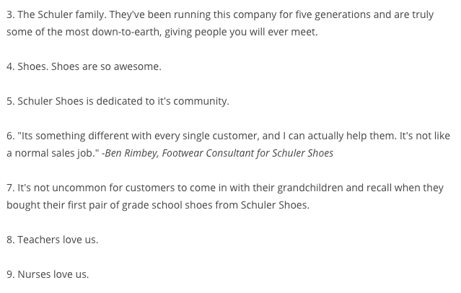The image size is (461, 293).
Task: Click the number '9.' list marker
Action: (x=11, y=274)
